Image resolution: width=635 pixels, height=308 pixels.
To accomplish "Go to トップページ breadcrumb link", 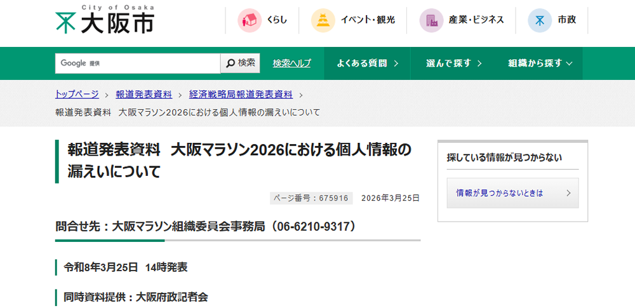I will (x=77, y=94).
